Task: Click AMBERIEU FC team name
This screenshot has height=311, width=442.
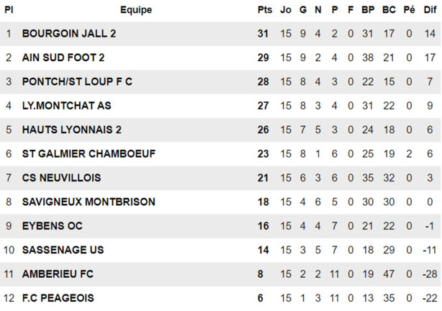Action: (x=58, y=274)
